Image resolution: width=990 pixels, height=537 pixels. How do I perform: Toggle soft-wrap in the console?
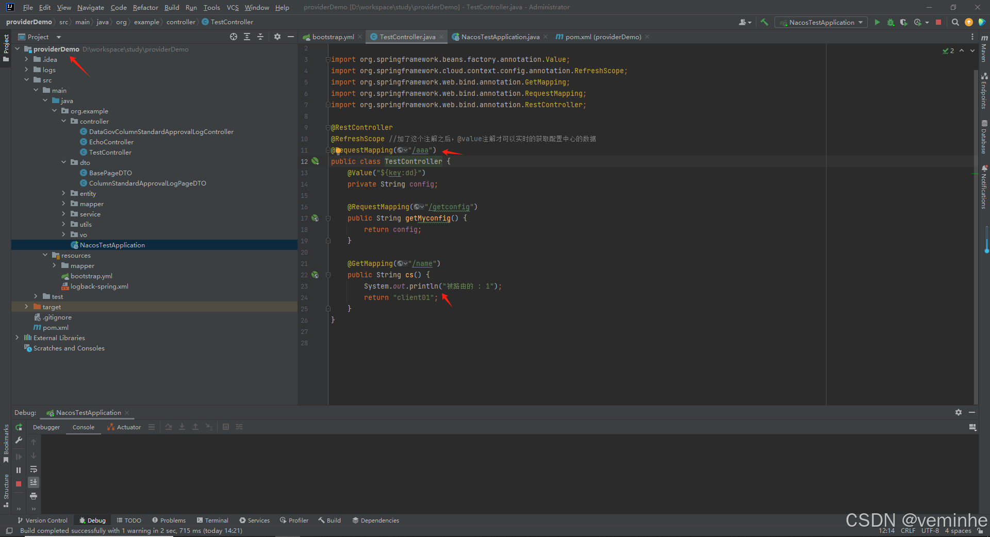coord(34,469)
